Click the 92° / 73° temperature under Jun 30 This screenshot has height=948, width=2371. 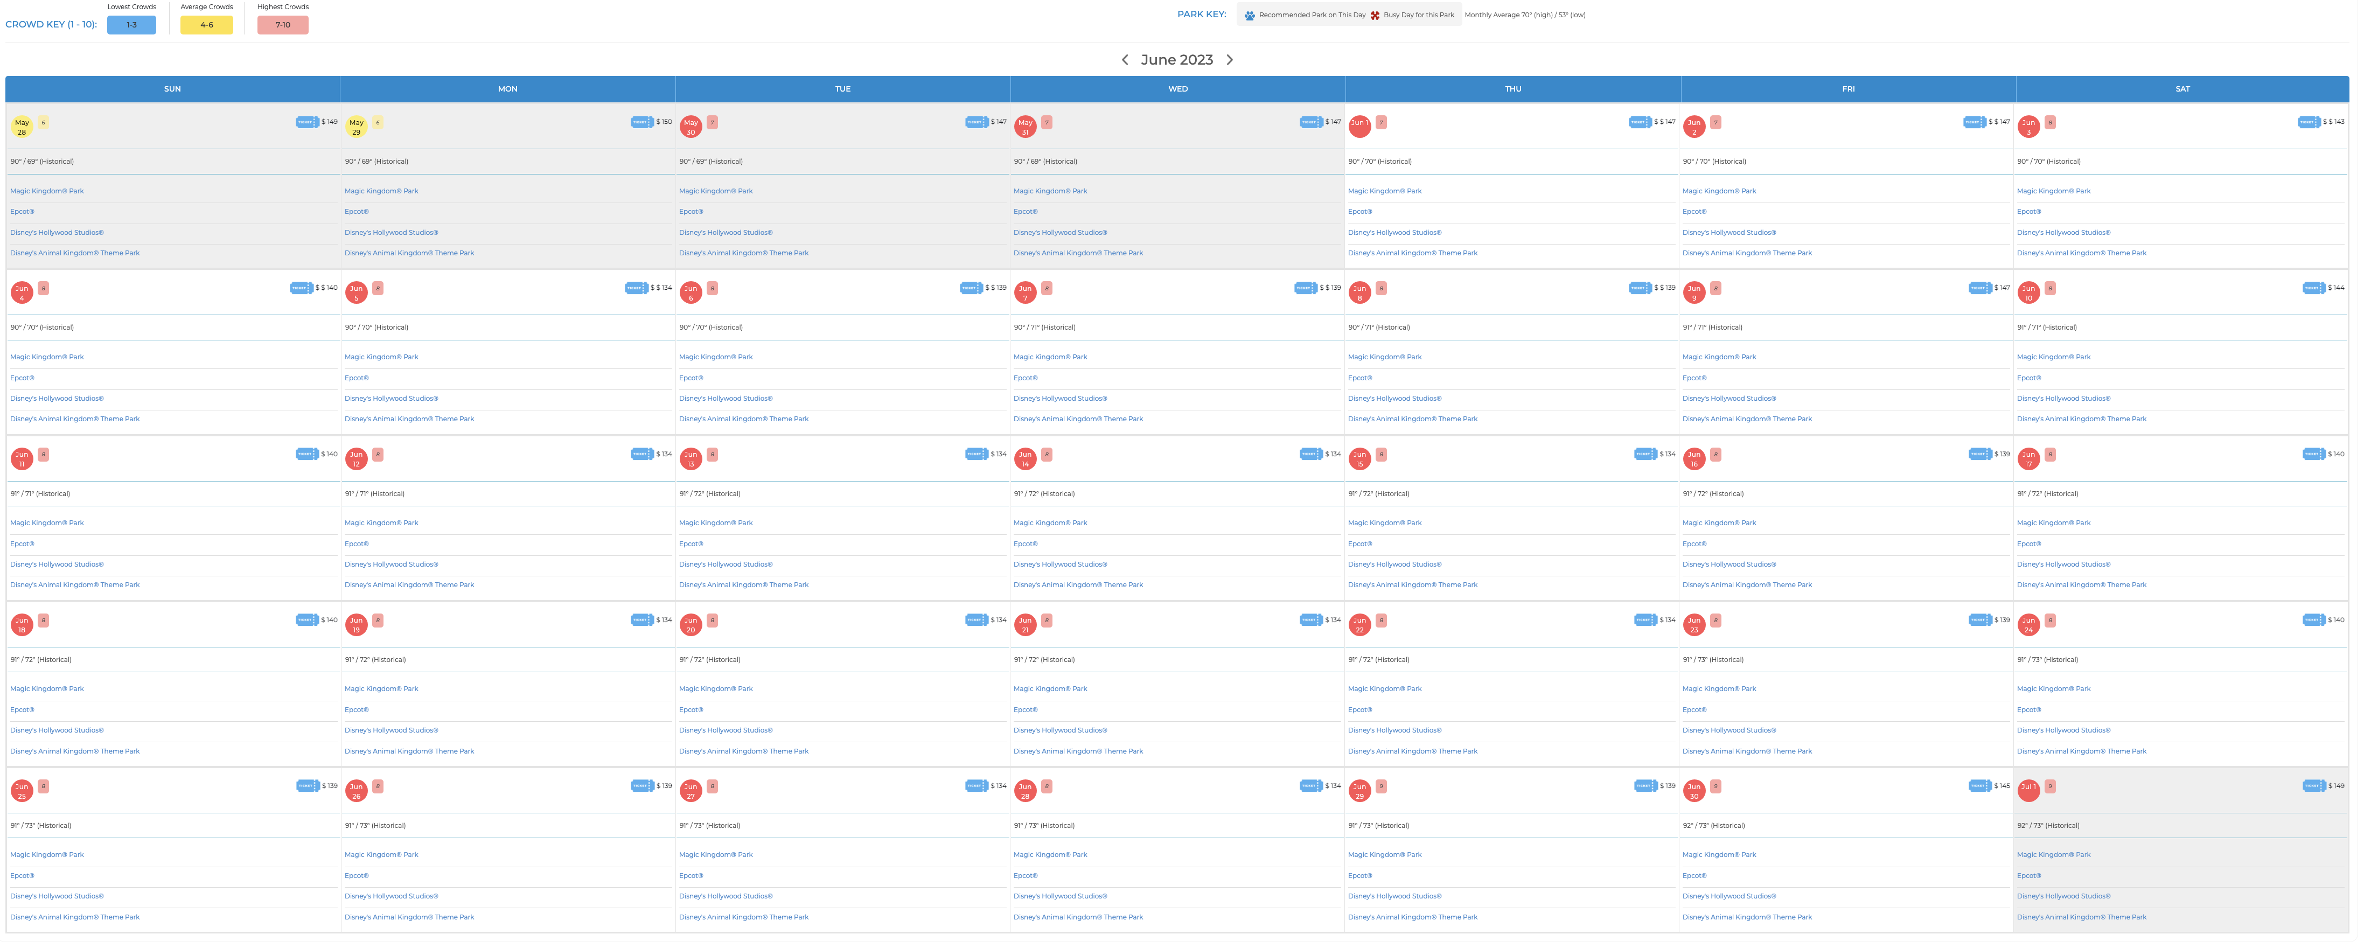coord(1714,826)
